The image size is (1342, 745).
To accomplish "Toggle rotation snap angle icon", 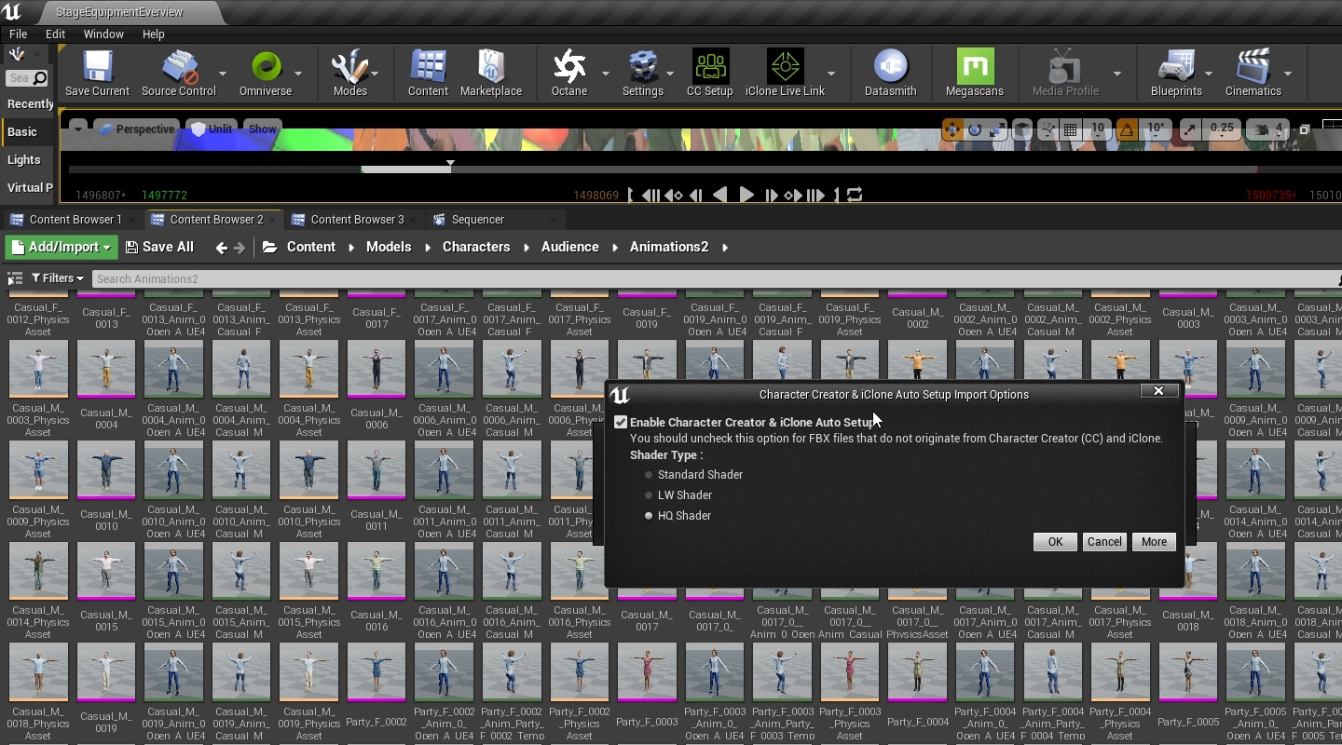I will coord(1127,129).
